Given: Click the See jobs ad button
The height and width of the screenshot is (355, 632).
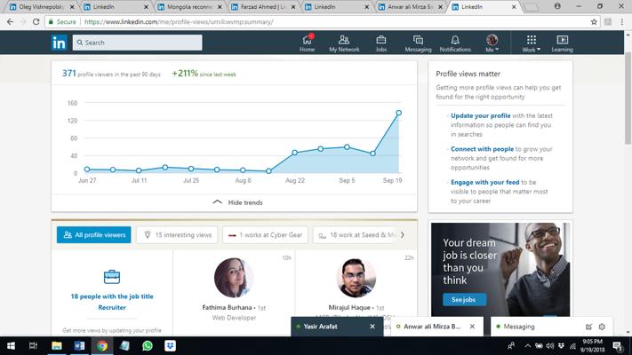Looking at the screenshot, I should (x=464, y=299).
